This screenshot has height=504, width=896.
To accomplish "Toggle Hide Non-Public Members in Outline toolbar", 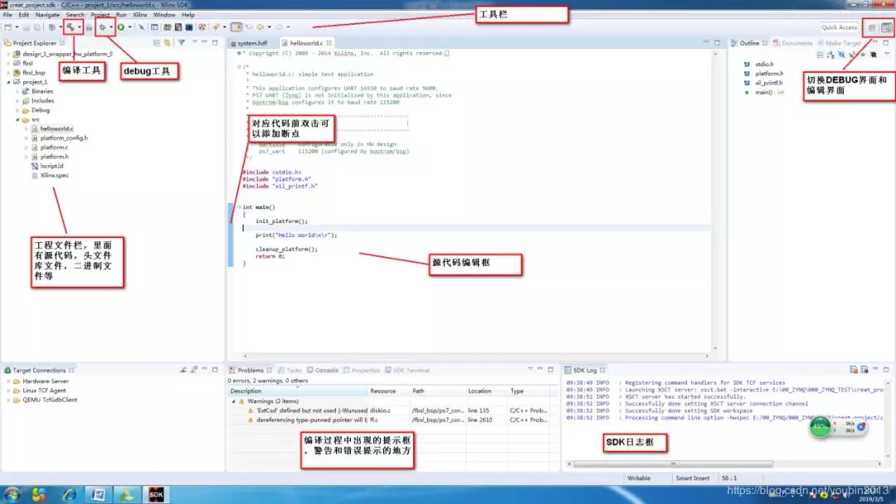I will pyautogui.click(x=863, y=55).
